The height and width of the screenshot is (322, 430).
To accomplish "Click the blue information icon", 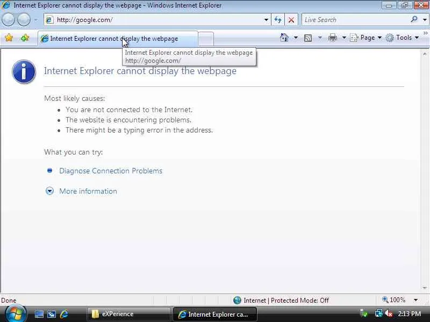I will [24, 71].
